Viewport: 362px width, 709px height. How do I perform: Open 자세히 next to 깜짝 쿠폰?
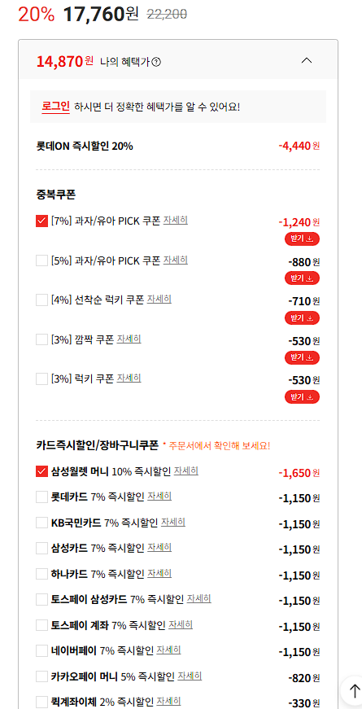coord(129,339)
